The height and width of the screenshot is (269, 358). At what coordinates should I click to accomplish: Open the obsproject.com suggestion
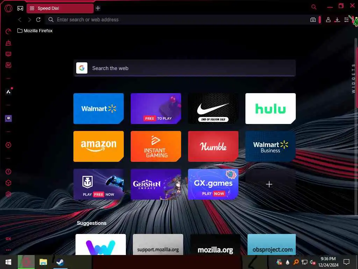tap(271, 244)
